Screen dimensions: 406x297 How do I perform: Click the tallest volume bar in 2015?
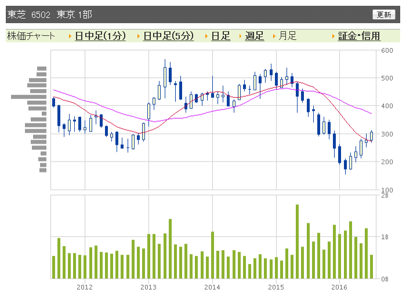click(x=297, y=241)
